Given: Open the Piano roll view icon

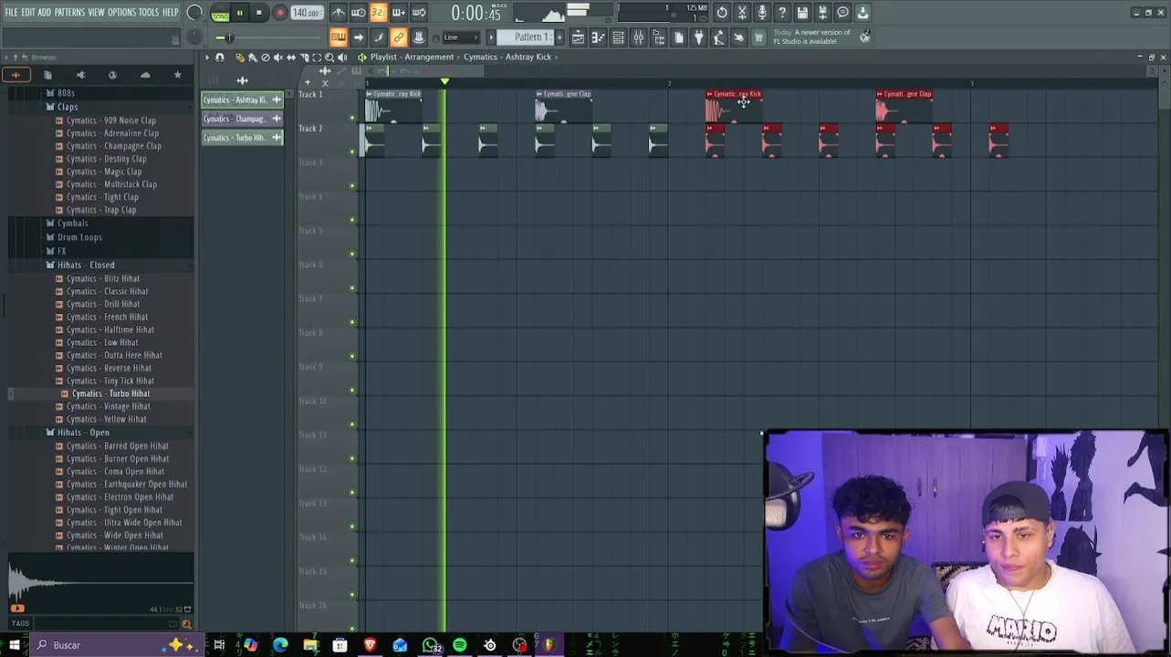Looking at the screenshot, I should (x=598, y=37).
